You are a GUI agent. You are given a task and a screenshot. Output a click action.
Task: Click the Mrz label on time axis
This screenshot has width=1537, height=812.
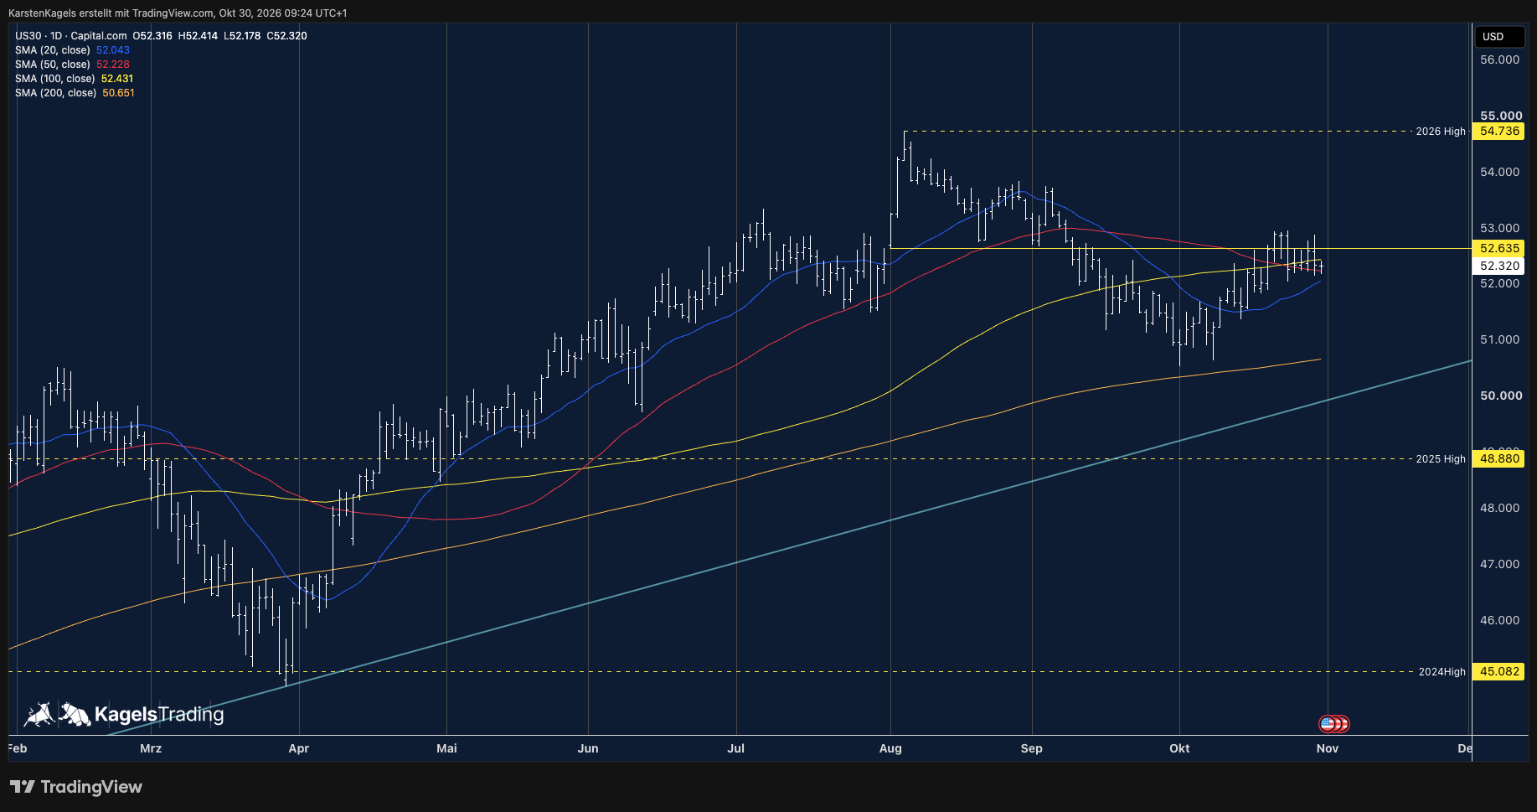pyautogui.click(x=151, y=748)
